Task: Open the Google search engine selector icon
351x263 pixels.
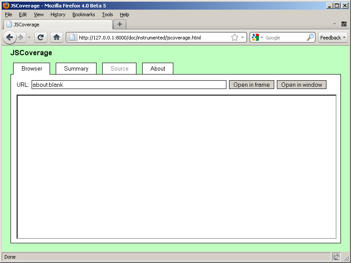Action: 255,37
